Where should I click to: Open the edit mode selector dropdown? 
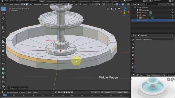coord(13,4)
